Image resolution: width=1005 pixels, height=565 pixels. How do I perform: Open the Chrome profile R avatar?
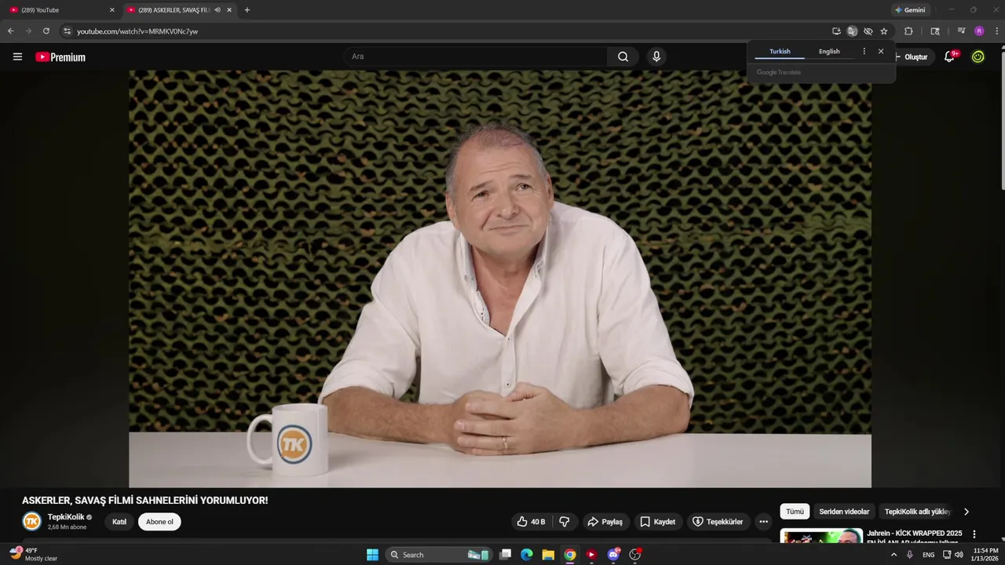[979, 31]
